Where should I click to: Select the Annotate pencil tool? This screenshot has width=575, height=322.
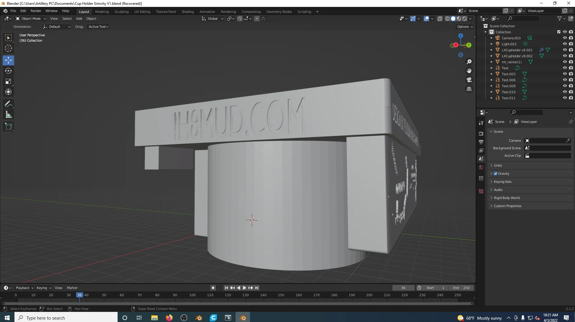[x=8, y=104]
